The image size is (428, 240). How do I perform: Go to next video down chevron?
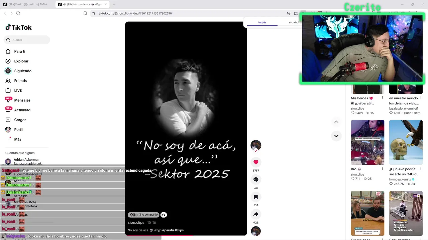point(336,136)
